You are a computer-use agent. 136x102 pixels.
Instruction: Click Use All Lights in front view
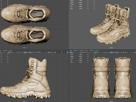click(32, 52)
